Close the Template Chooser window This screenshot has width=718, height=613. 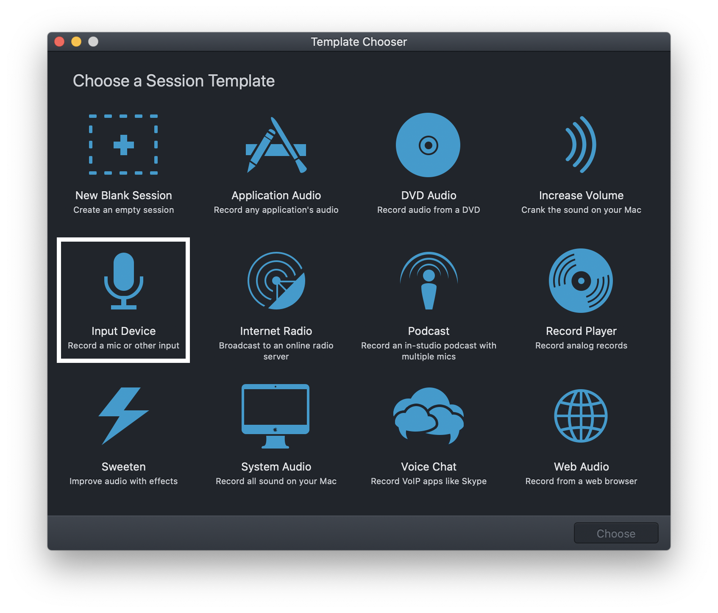coord(59,42)
